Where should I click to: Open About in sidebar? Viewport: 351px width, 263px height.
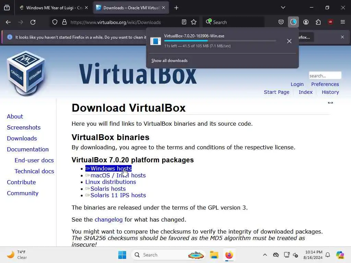click(x=15, y=116)
